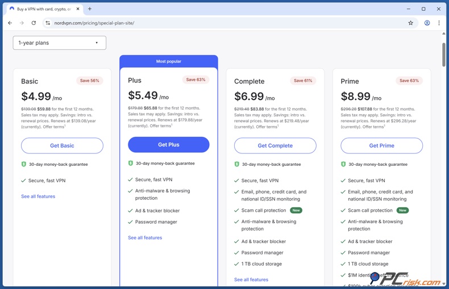Open a new tab with plus icon
The image size is (449, 289).
(90, 9)
